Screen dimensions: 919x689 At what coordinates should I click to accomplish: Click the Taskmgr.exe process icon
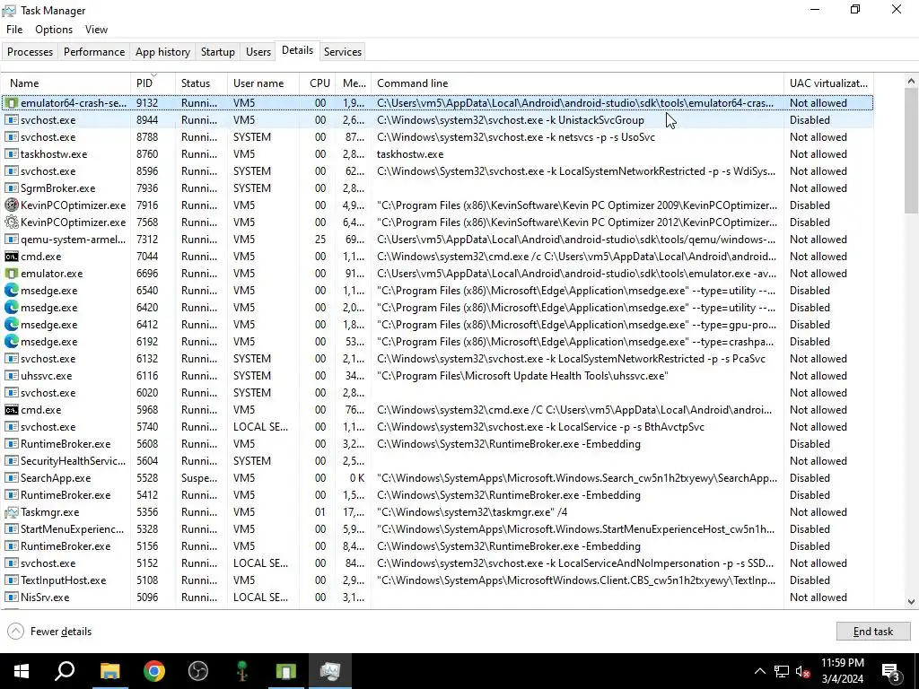coord(11,512)
